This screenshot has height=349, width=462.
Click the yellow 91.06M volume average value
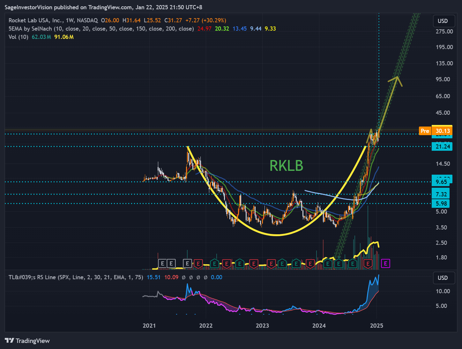[64, 37]
